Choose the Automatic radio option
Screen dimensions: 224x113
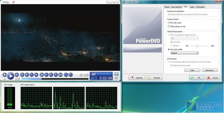(171, 42)
